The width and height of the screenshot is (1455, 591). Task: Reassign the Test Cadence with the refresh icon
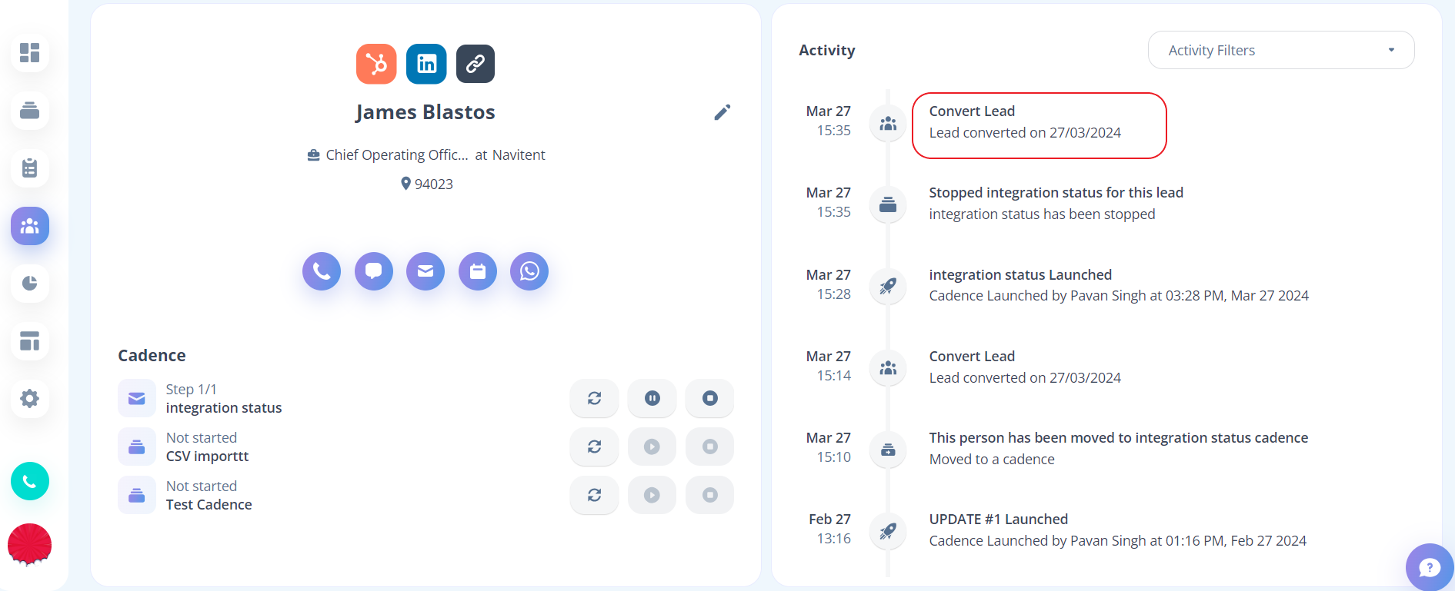(594, 495)
